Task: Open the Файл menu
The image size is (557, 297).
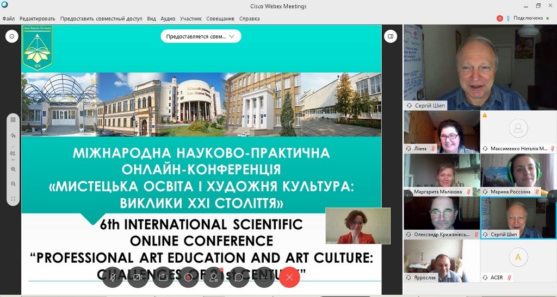Action: [x=9, y=18]
